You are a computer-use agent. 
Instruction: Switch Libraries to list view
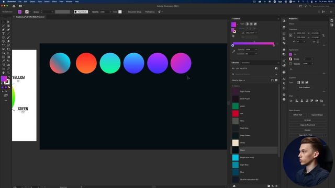click(272, 80)
